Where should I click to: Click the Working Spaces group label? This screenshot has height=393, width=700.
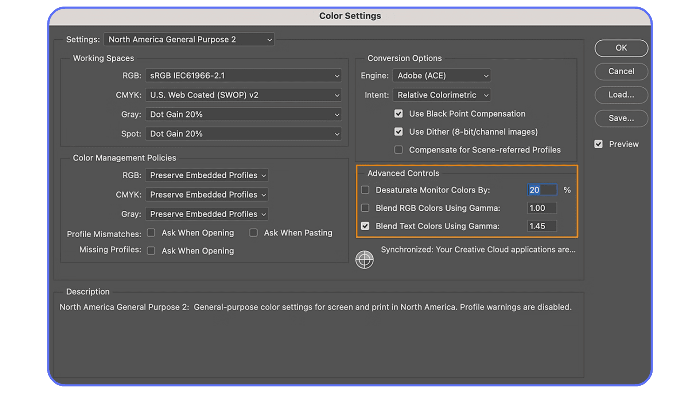tap(104, 58)
